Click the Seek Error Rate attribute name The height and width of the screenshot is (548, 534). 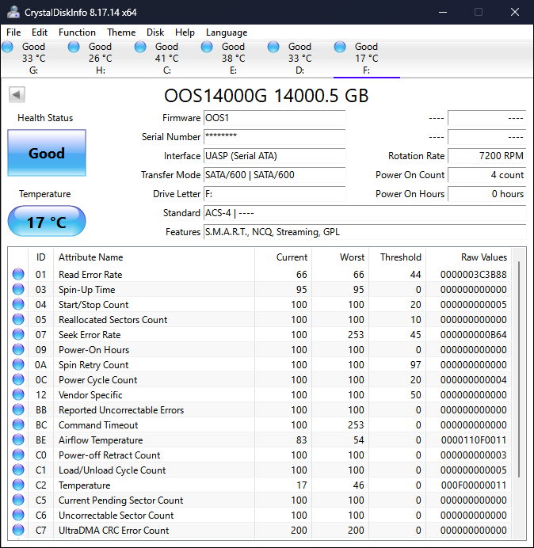(90, 334)
